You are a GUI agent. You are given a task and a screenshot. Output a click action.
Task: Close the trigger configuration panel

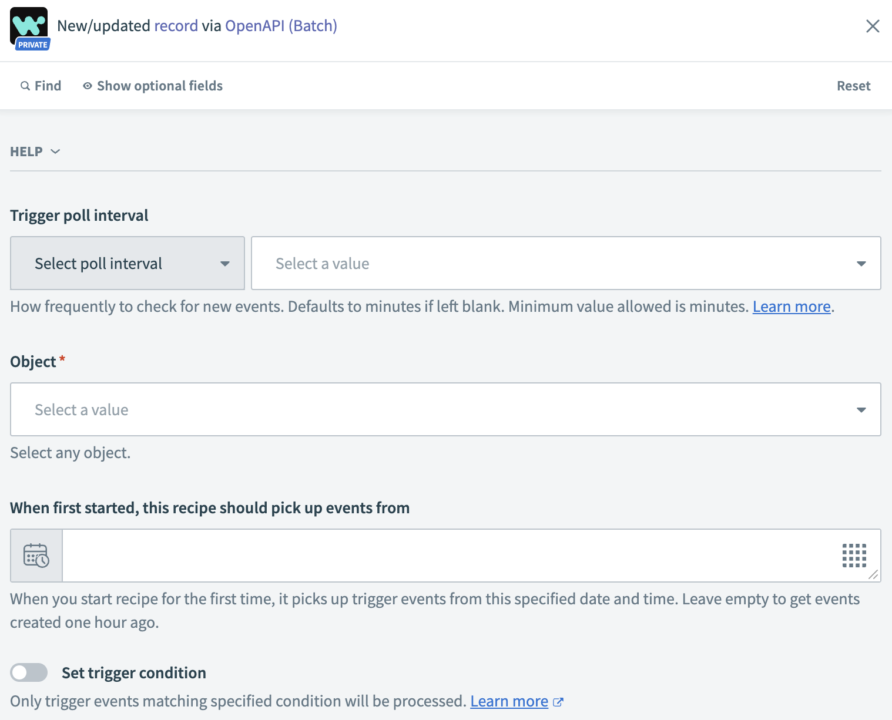click(x=873, y=26)
